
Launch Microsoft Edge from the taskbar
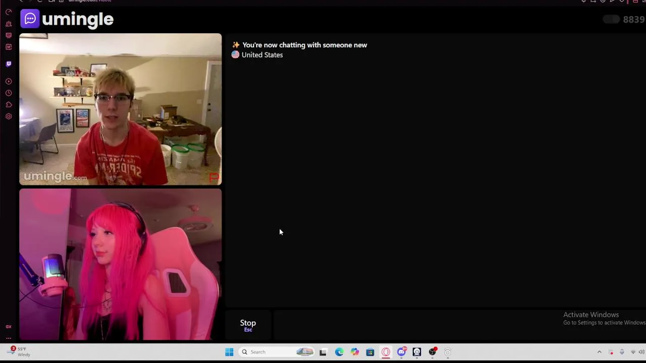(339, 352)
